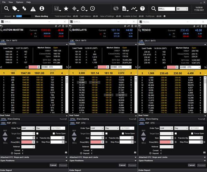Switch to Chi-X tab in Aston Martin panel

click(9, 41)
